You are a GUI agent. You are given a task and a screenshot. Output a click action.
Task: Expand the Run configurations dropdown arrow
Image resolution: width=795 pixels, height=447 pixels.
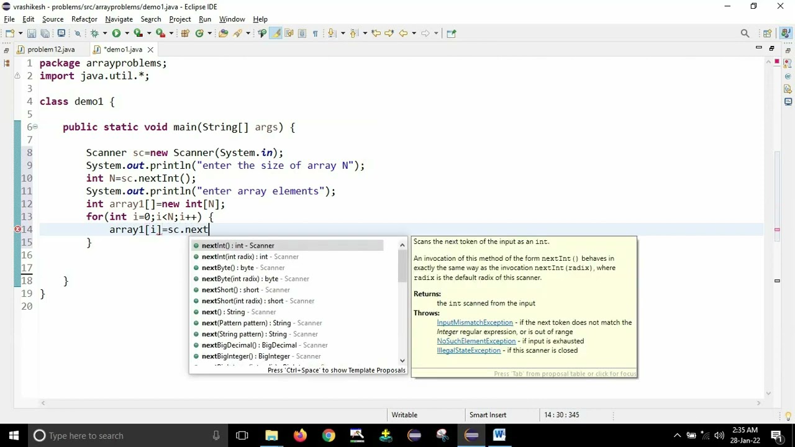click(127, 33)
